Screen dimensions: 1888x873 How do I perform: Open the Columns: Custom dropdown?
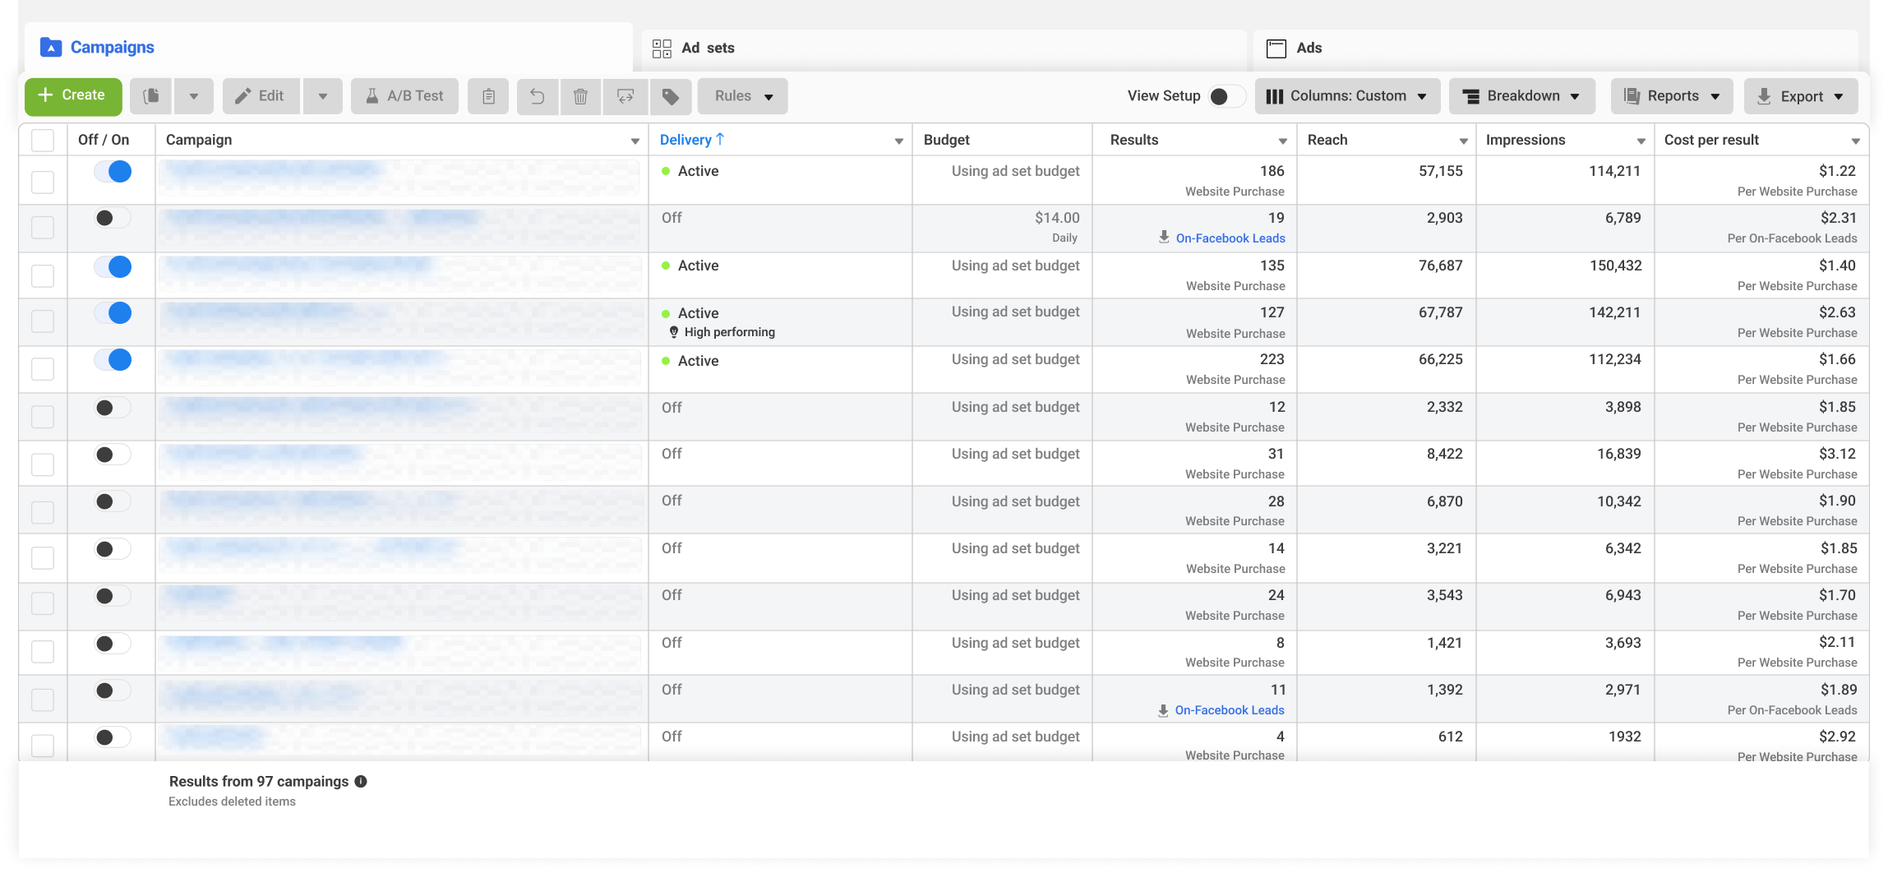click(x=1347, y=96)
